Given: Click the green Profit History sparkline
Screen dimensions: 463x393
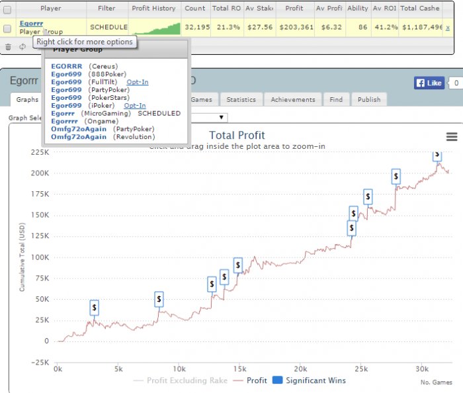Looking at the screenshot, I should click(155, 28).
